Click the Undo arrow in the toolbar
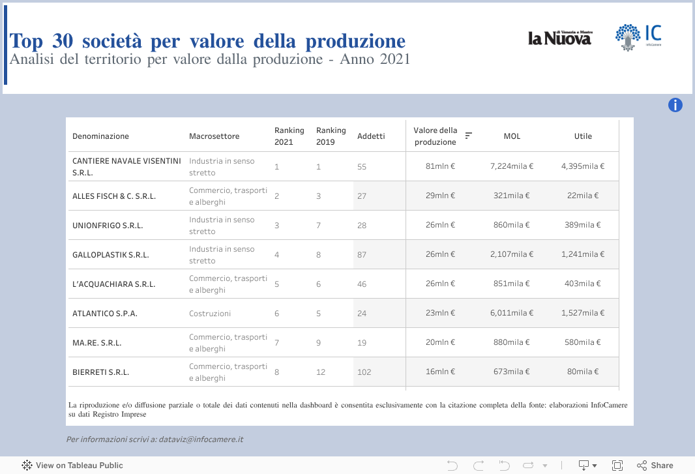695x474 pixels. [452, 465]
